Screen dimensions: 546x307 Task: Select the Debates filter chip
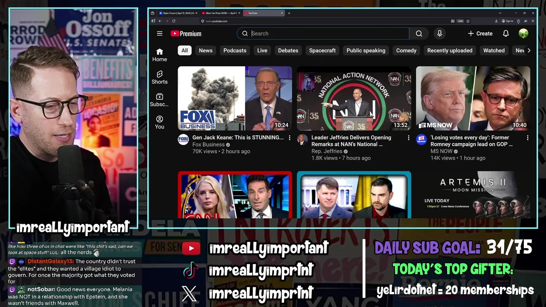click(x=288, y=50)
